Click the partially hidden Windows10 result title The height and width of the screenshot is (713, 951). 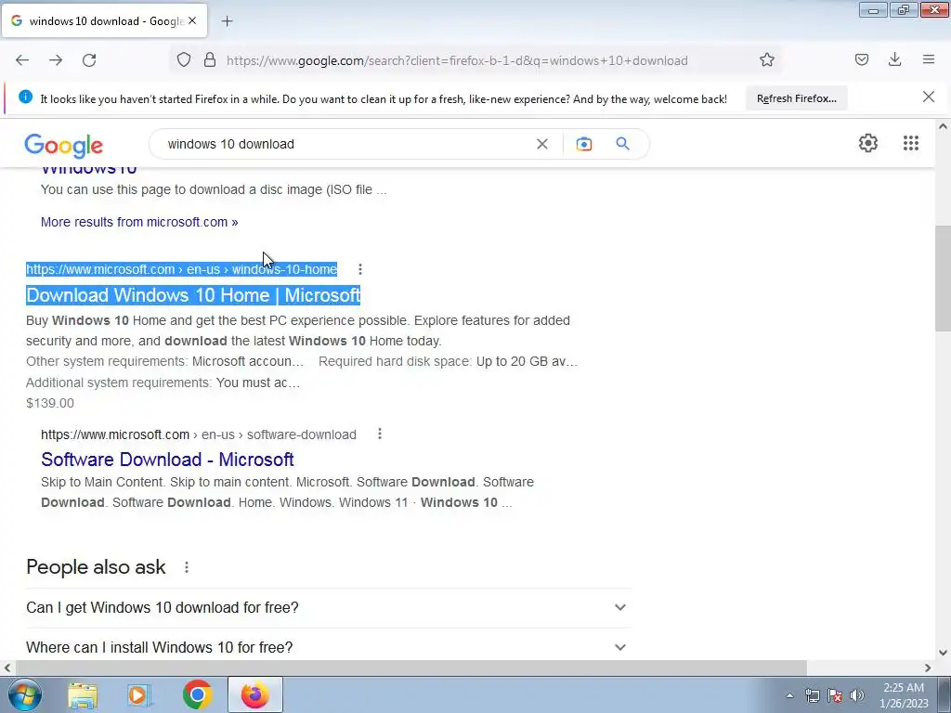point(88,170)
